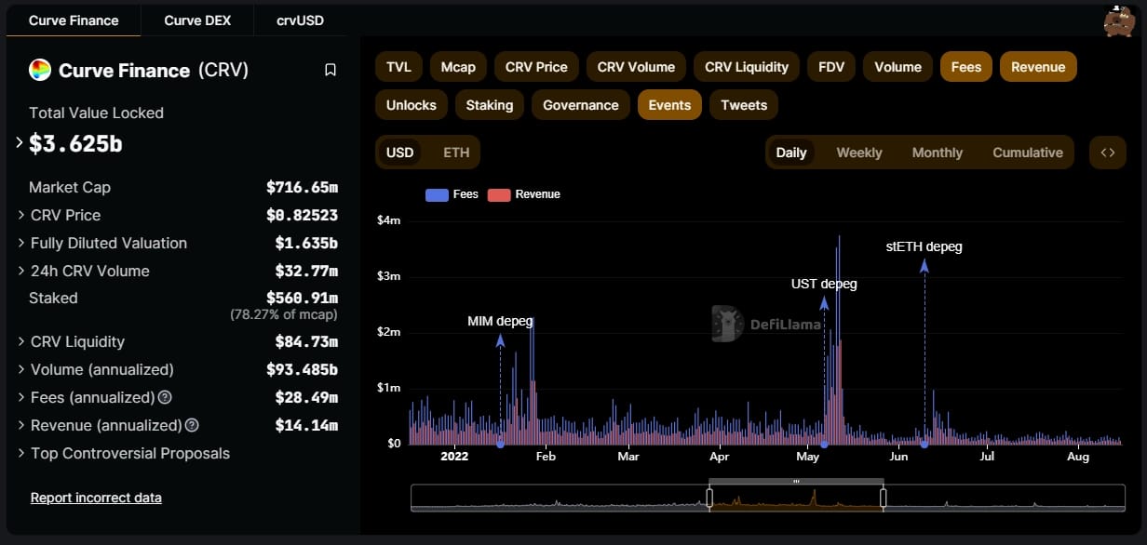Toggle the Fees series in the chart legend
This screenshot has height=545, width=1147.
[x=452, y=194]
